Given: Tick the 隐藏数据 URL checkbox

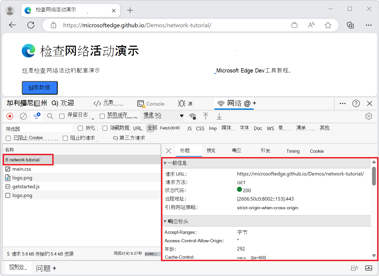Looking at the screenshot, I should click(105, 128).
